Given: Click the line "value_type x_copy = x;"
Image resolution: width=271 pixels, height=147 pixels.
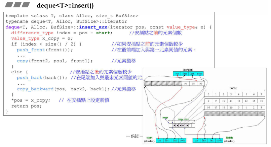Looking at the screenshot, I should pos(42,39).
